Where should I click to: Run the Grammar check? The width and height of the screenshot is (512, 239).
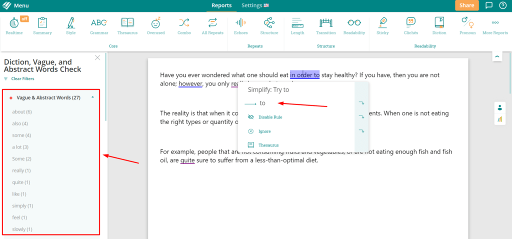tap(99, 25)
